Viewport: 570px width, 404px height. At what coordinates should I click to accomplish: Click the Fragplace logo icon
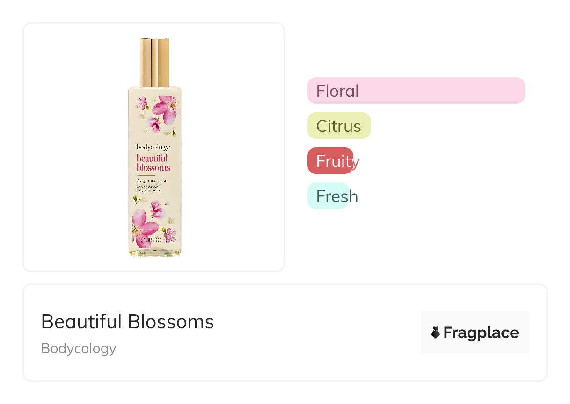436,332
